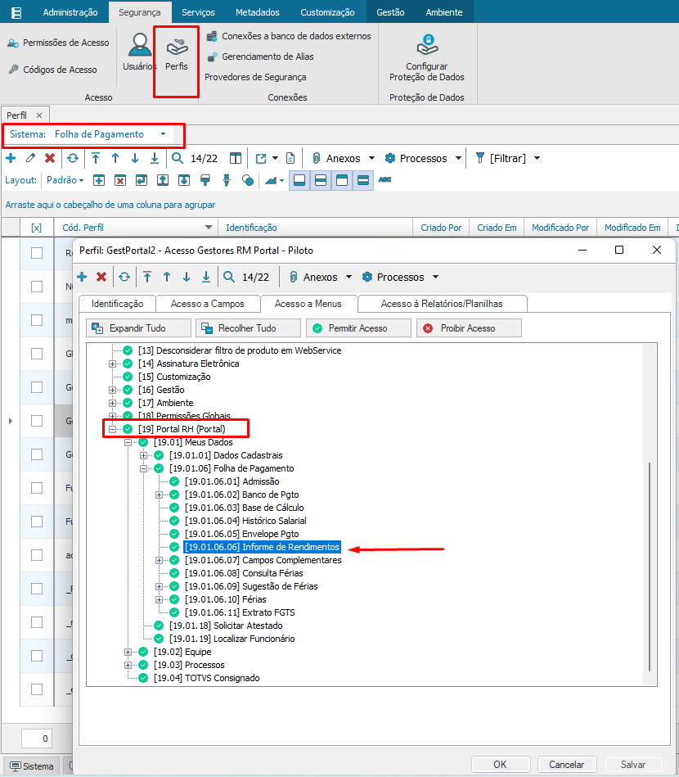Expand the [19.02] Equipe node
Screen dimensions: 679x777
pos(128,652)
